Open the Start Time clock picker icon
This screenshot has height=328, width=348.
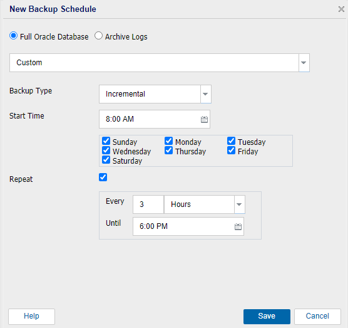click(x=204, y=119)
